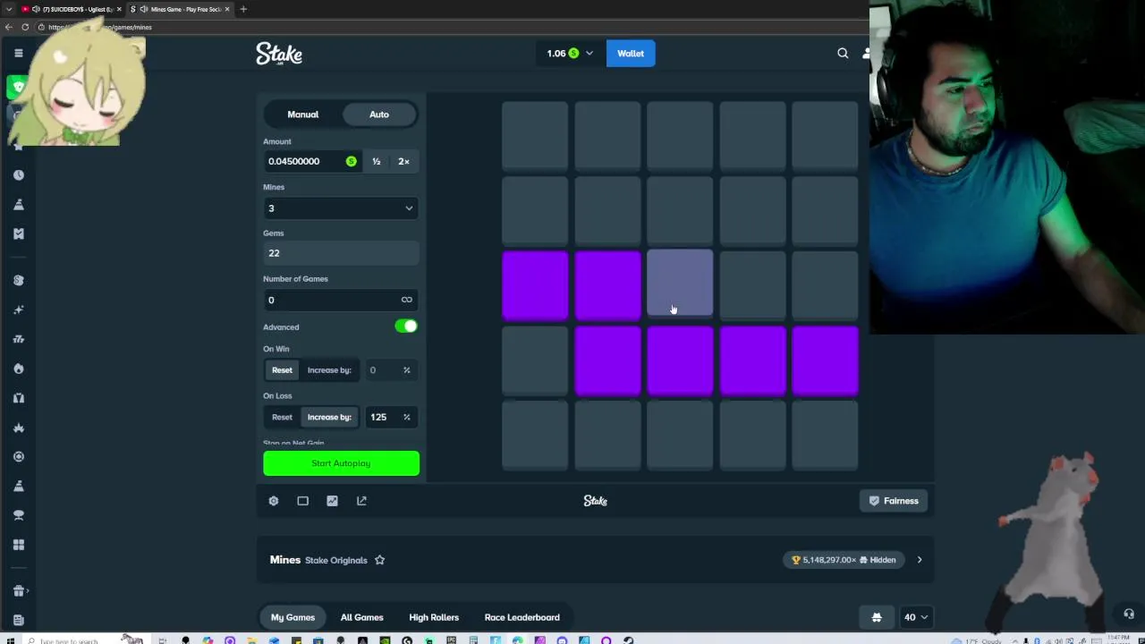Viewport: 1145px width, 644px height.
Task: Select Increase by under On Loss
Action: pos(329,417)
